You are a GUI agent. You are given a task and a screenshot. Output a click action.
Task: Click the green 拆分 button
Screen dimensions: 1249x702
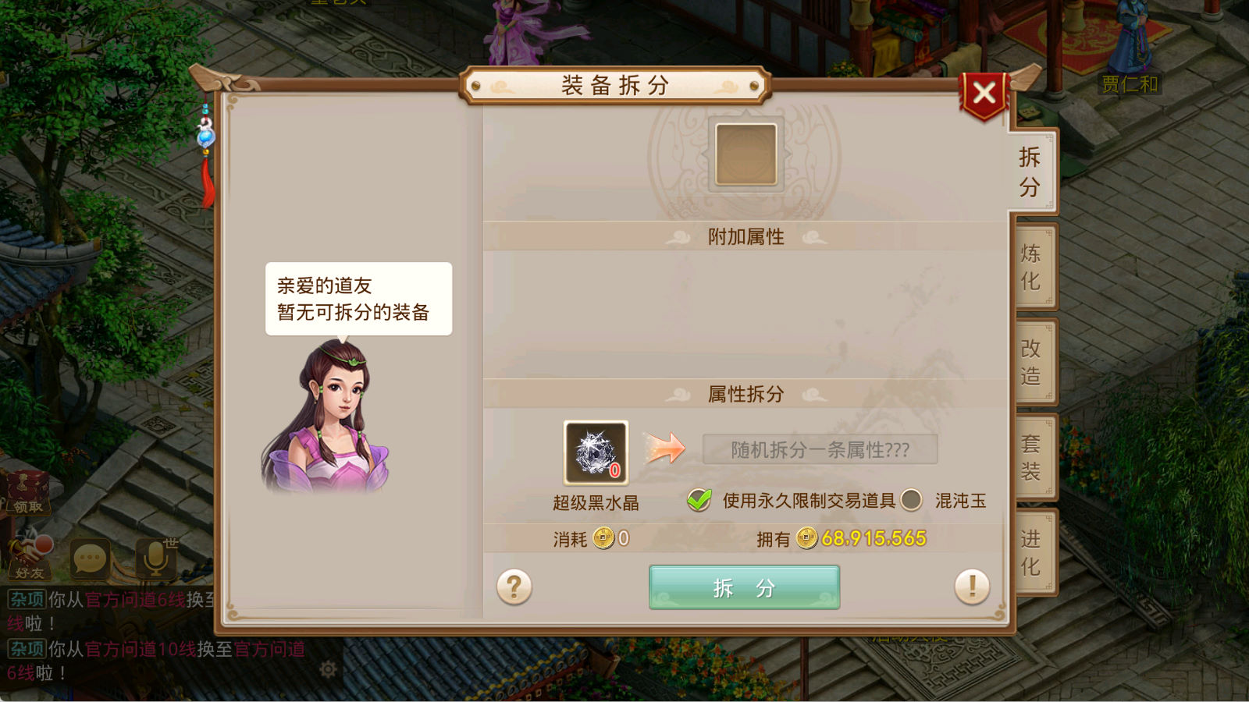click(x=744, y=587)
